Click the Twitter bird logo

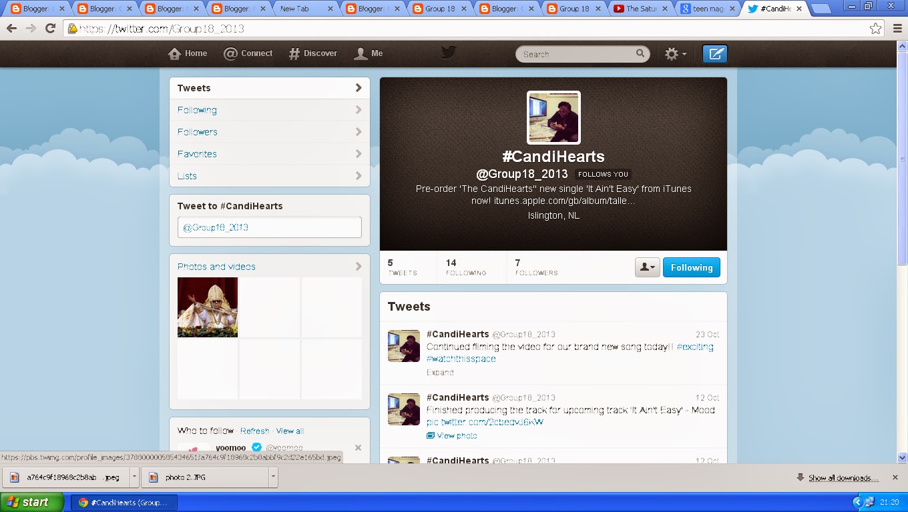[x=449, y=53]
